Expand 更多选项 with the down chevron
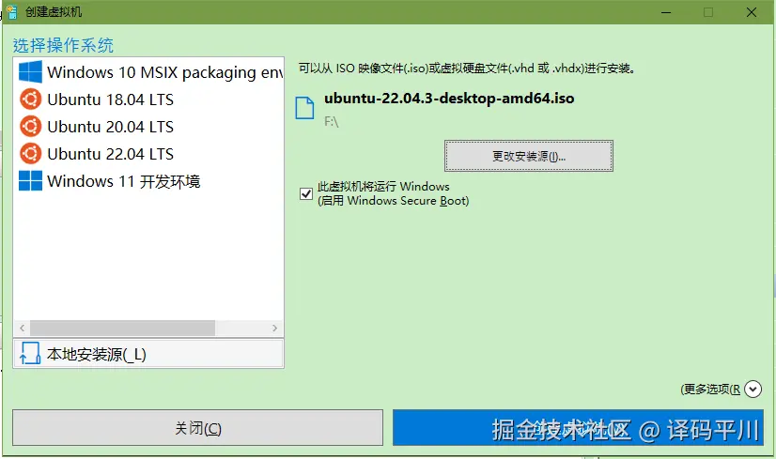The image size is (776, 459). click(753, 390)
